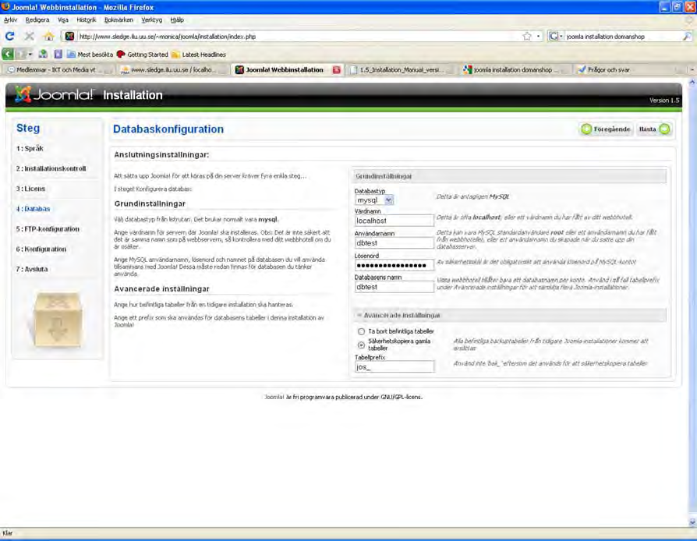697x541 pixels.
Task: Click the Joomla site icon in address bar
Action: pos(69,37)
